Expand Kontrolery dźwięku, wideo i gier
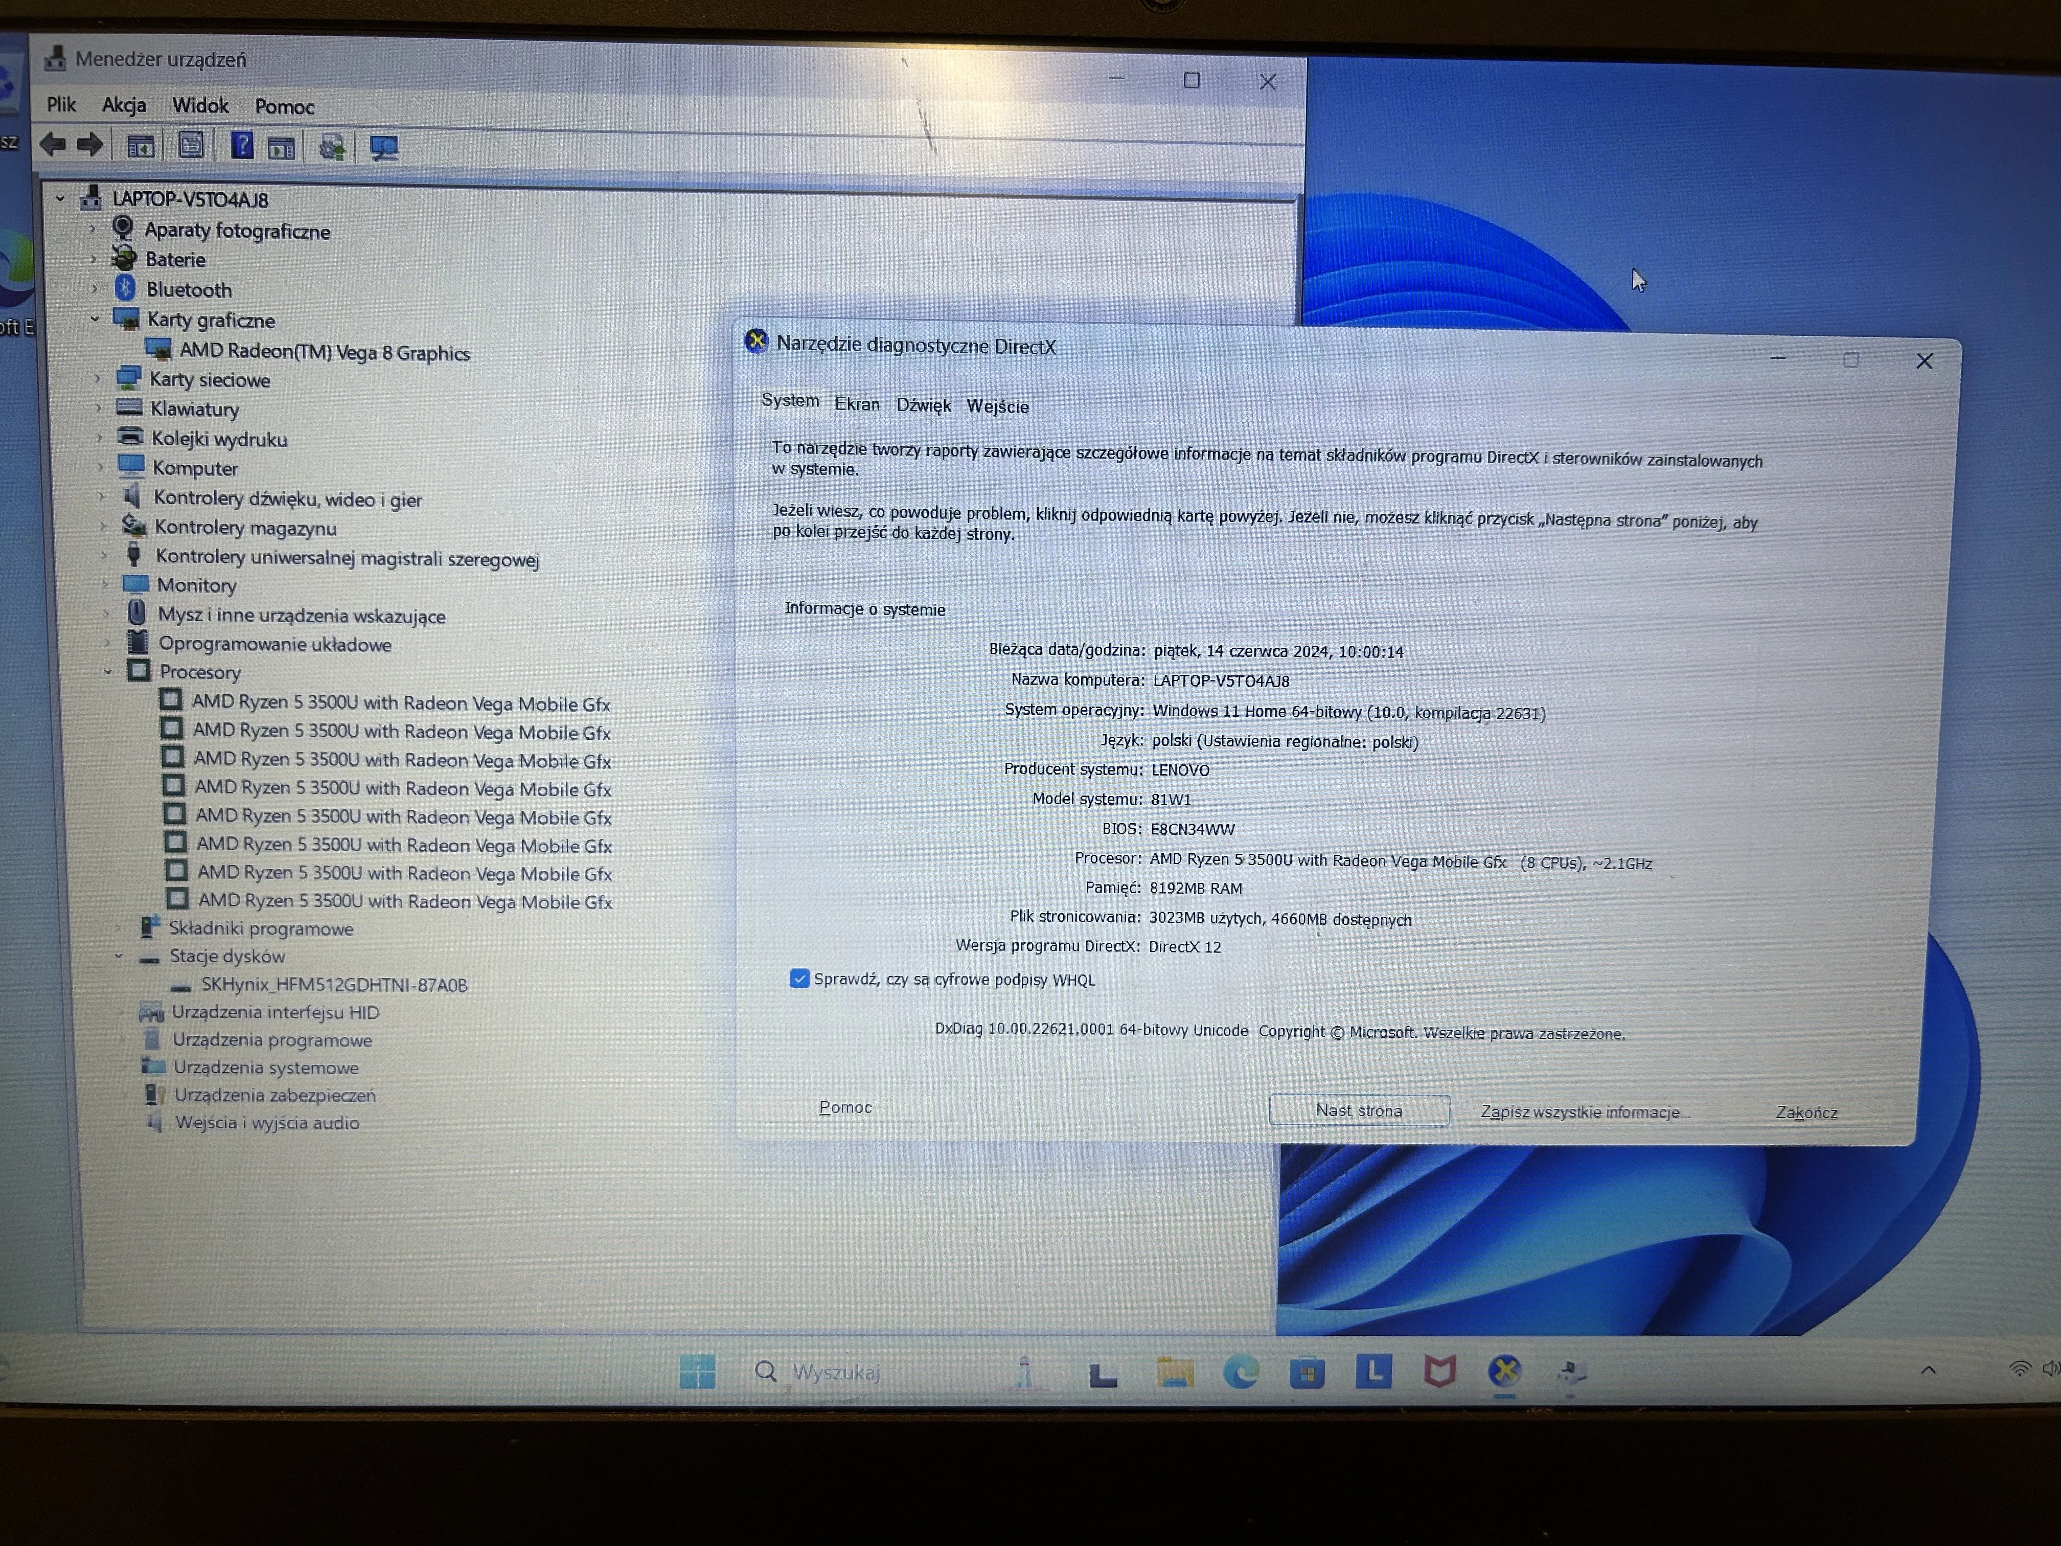Viewport: 2061px width, 1546px height. pyautogui.click(x=101, y=497)
